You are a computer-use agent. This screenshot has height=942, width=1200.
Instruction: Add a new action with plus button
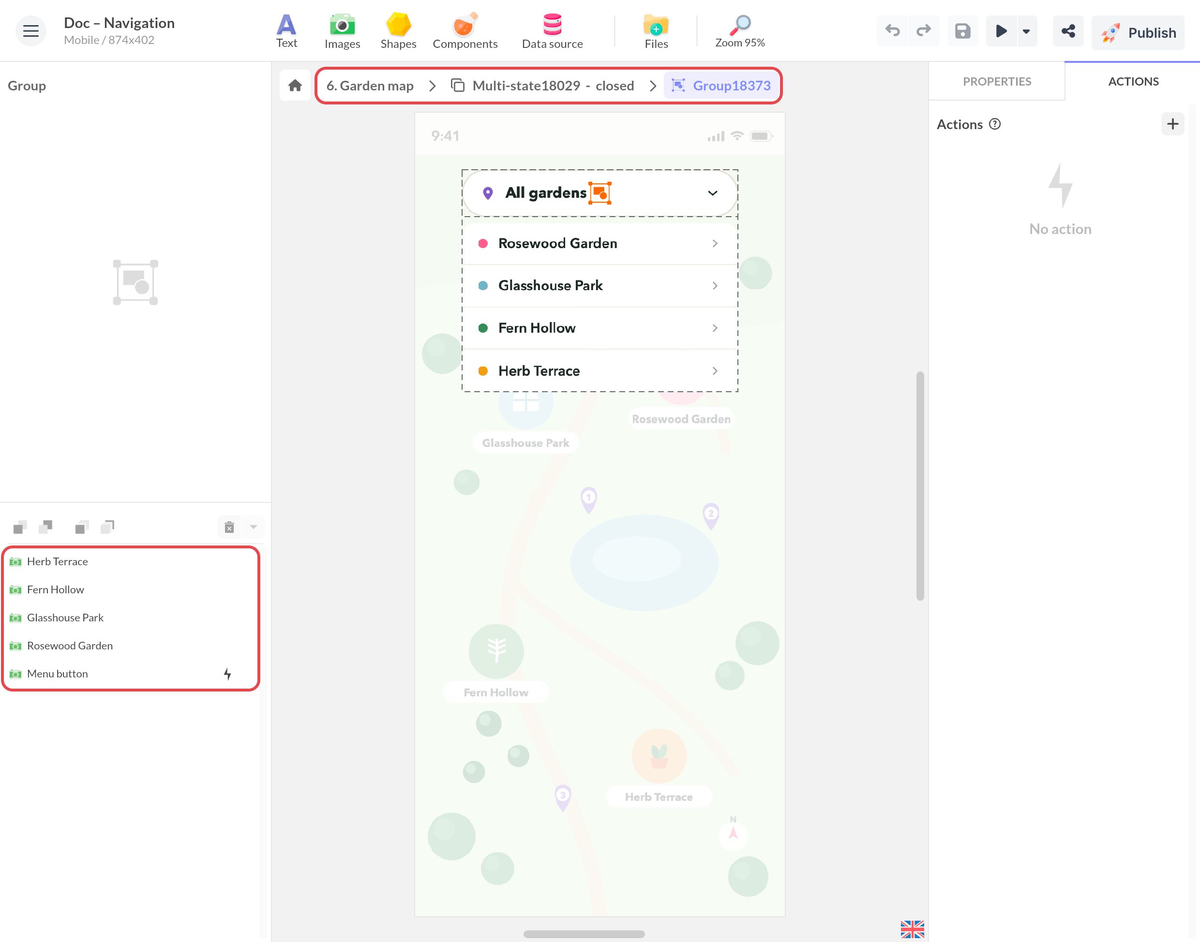click(x=1173, y=123)
